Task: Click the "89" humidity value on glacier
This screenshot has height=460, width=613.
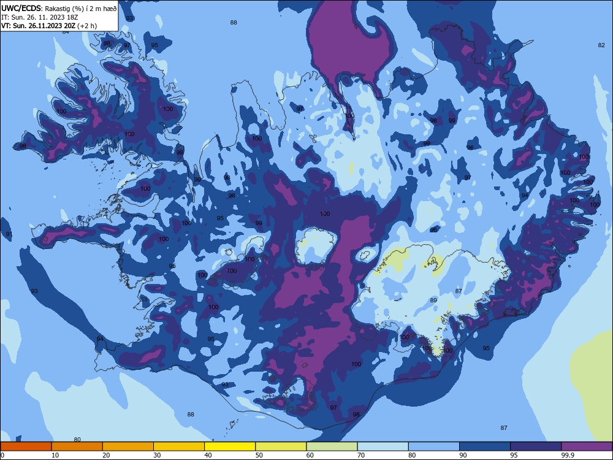Action: [433, 301]
